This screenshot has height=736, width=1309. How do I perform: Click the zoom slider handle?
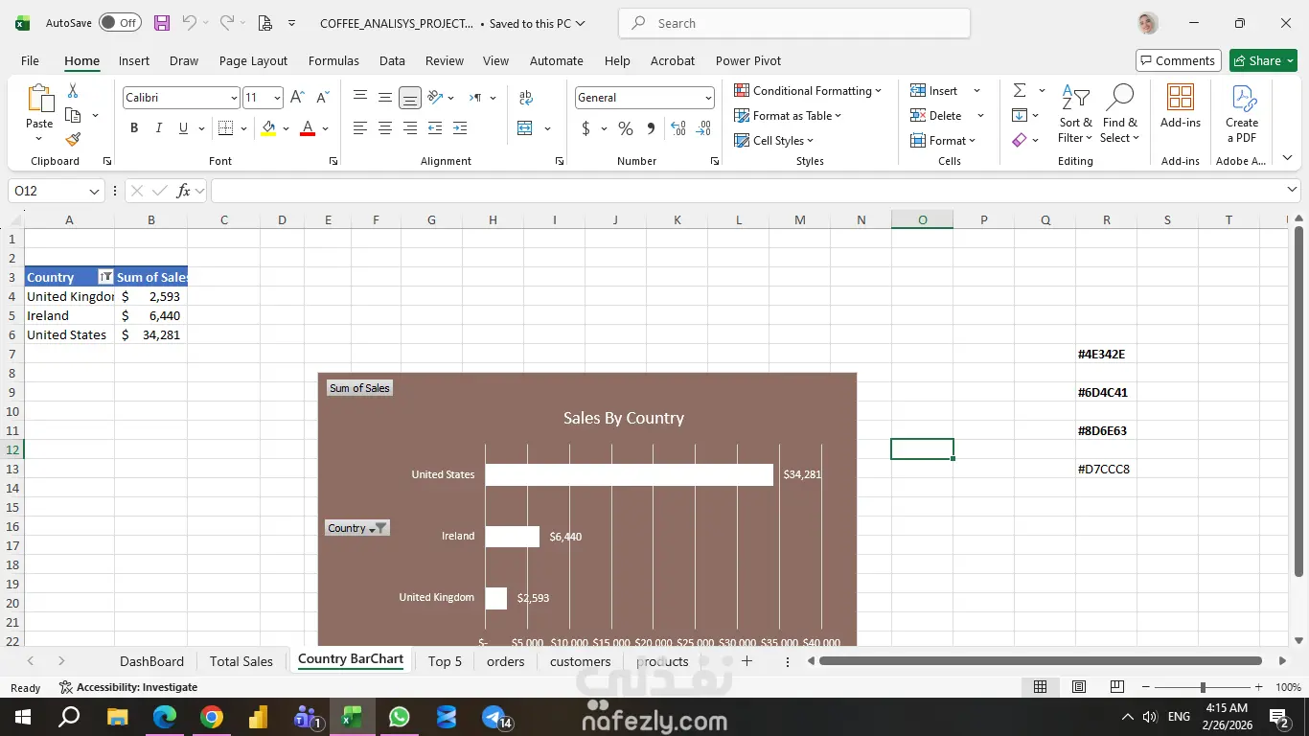[x=1203, y=687]
